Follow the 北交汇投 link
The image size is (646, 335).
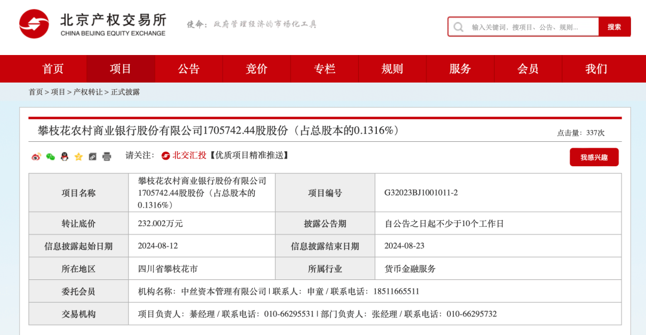click(189, 156)
